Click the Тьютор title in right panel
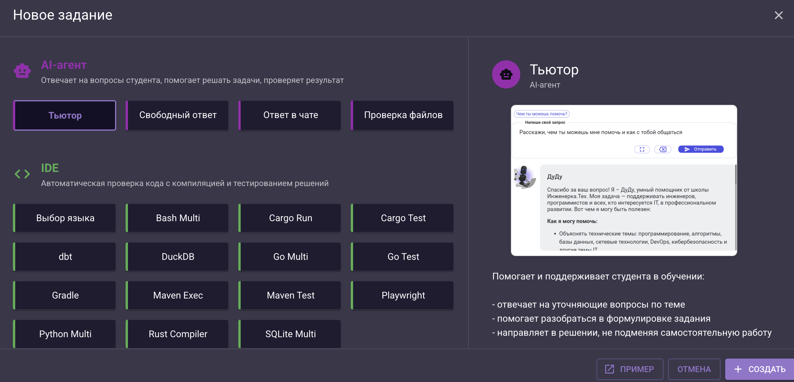Screen dimensions: 794x382 [x=554, y=70]
